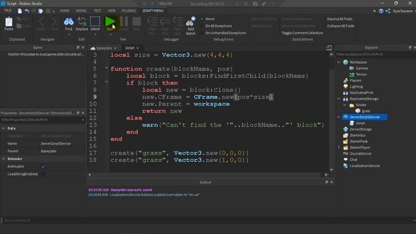Collapse the ServerScriptService tree node

pyautogui.click(x=339, y=117)
